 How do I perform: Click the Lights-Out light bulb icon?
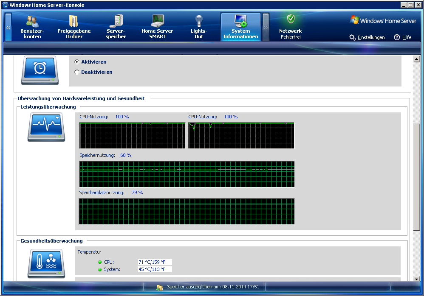(x=199, y=21)
